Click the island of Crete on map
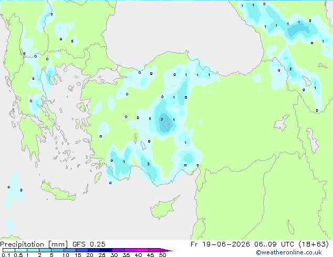 (58, 192)
